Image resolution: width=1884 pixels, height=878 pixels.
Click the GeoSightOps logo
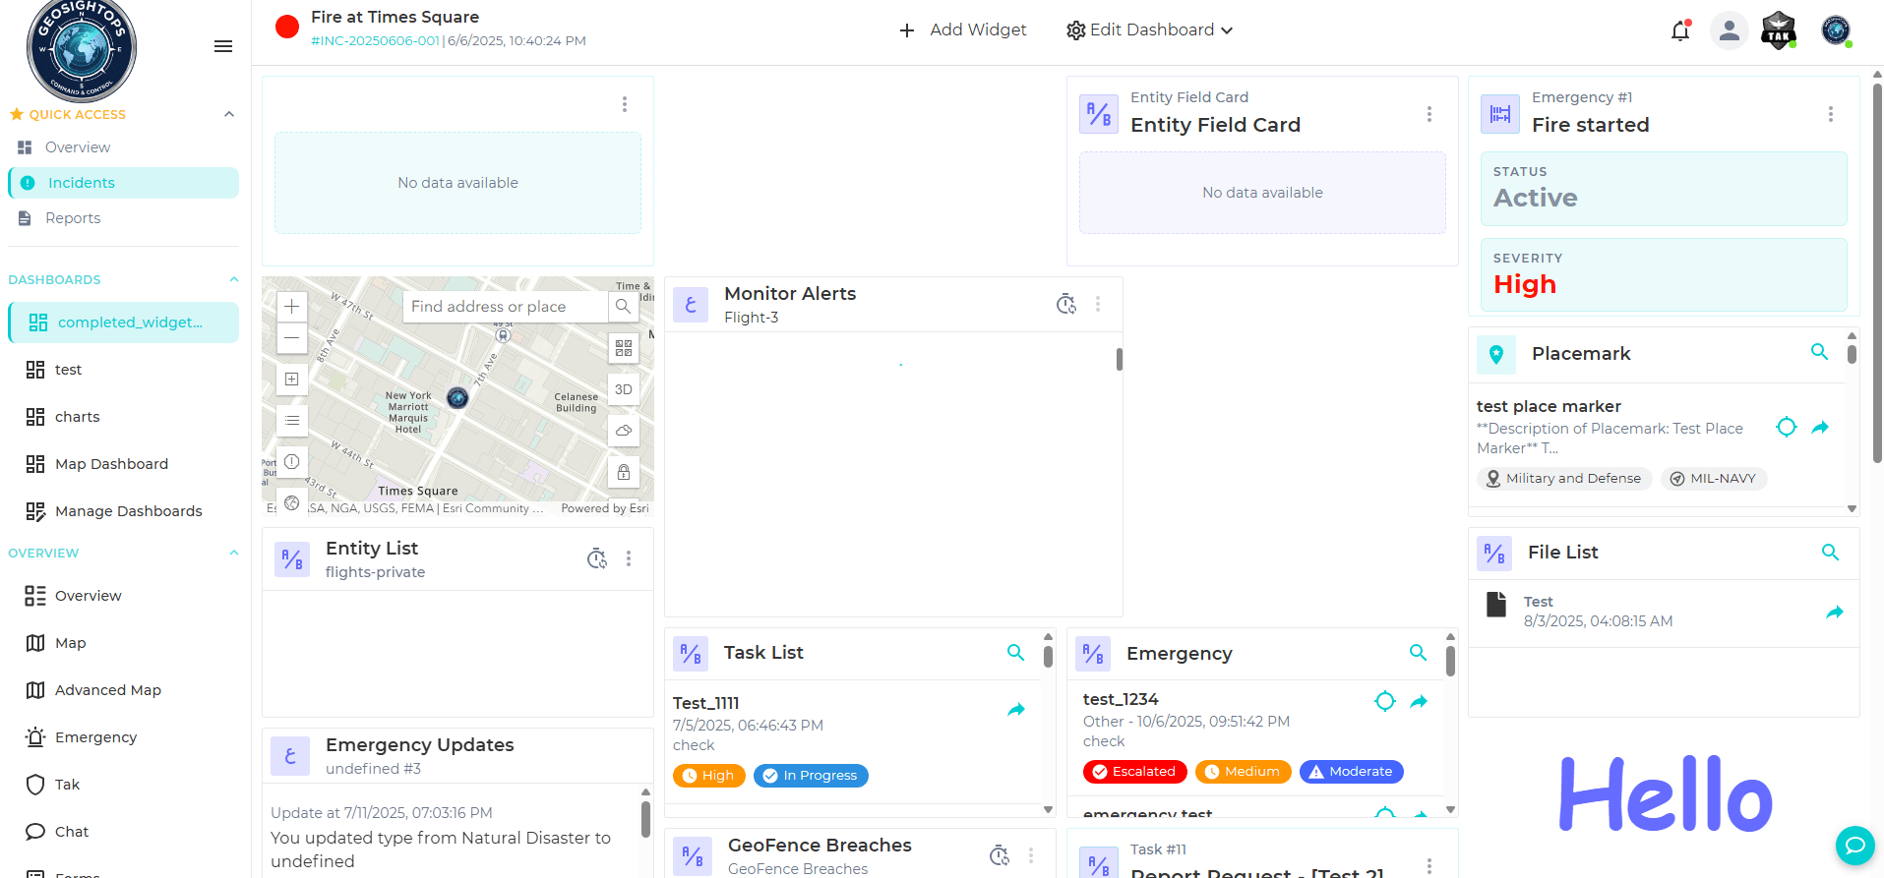[x=82, y=49]
